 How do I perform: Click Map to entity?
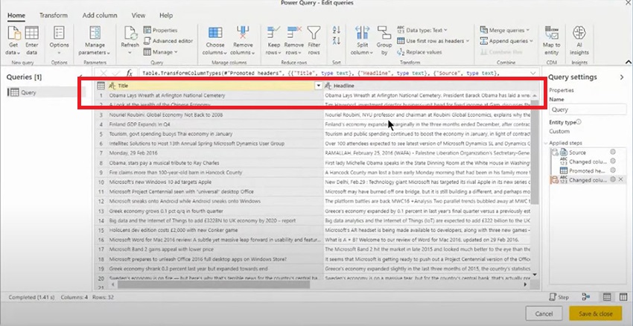(x=551, y=41)
